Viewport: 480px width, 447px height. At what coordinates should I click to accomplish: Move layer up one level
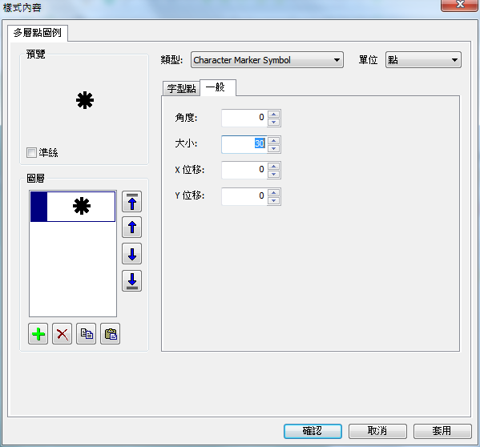click(132, 228)
